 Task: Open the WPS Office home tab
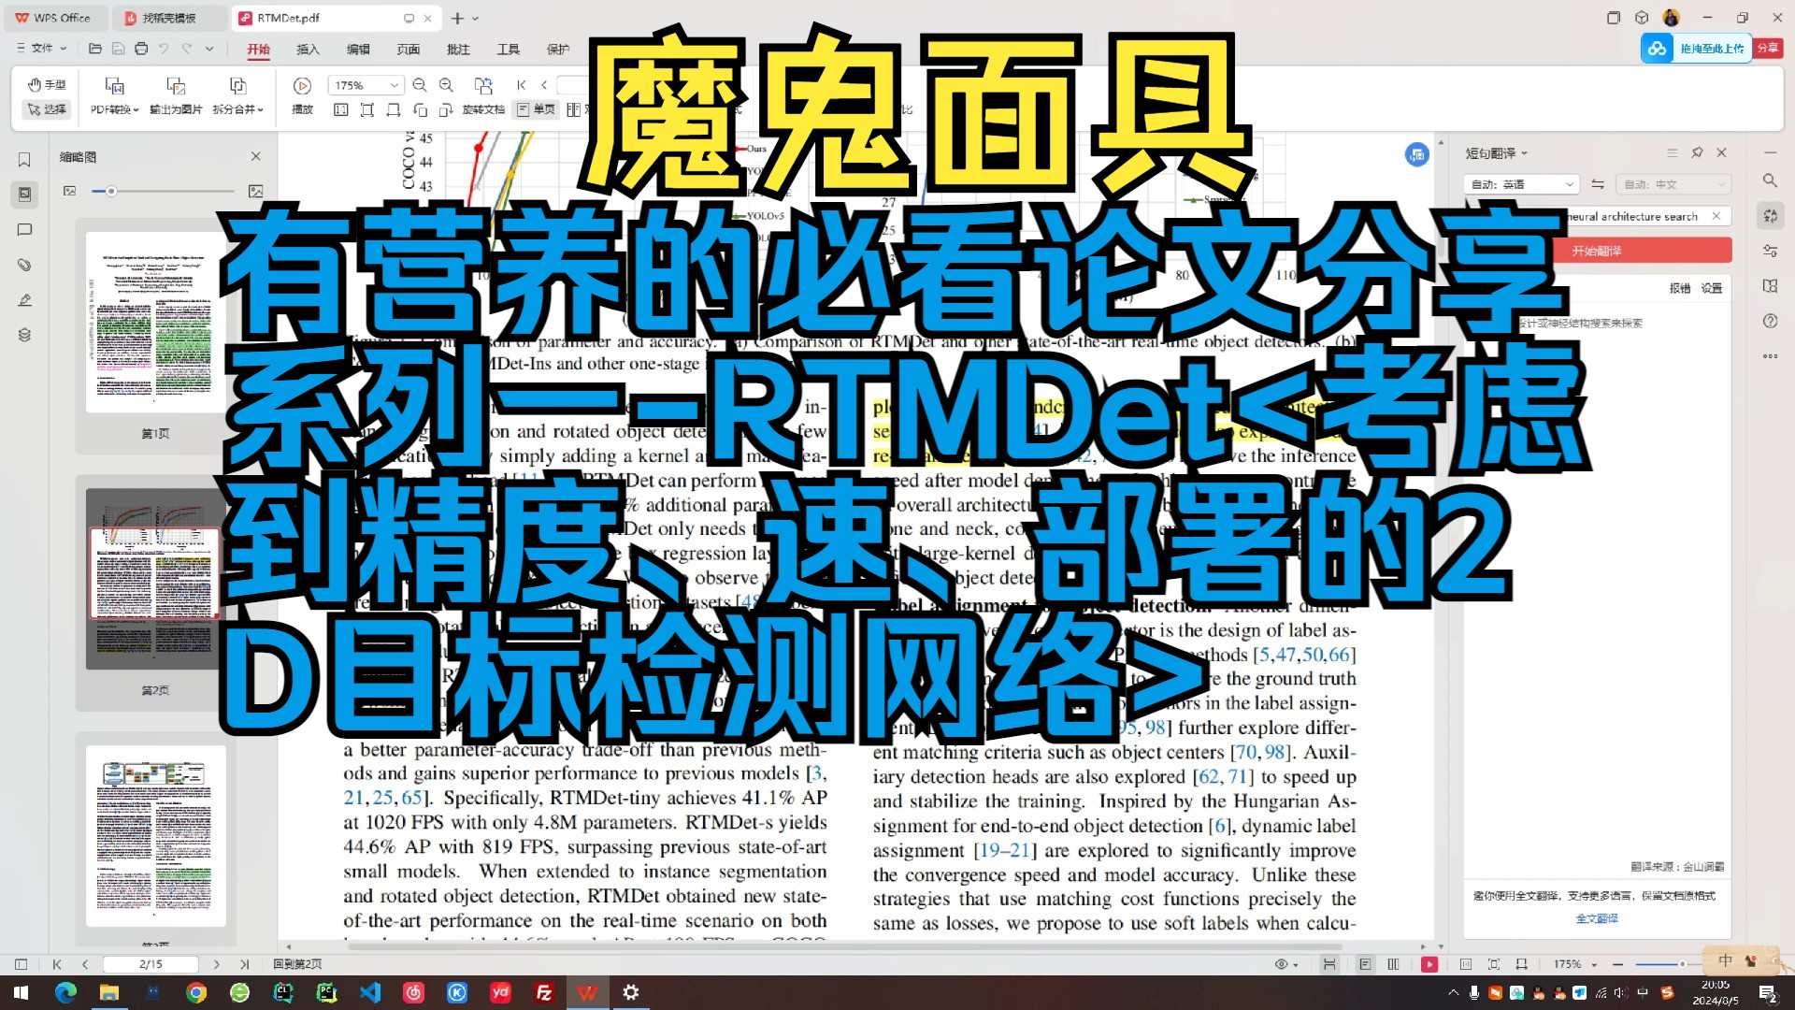coord(53,18)
